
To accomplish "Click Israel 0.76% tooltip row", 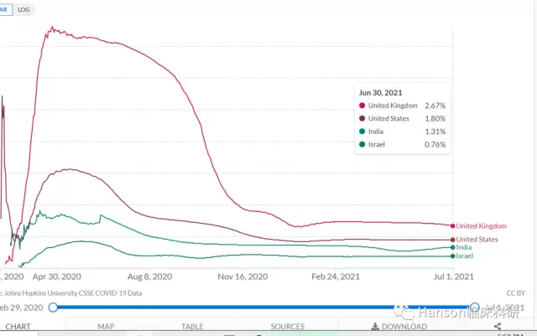I will tap(402, 145).
